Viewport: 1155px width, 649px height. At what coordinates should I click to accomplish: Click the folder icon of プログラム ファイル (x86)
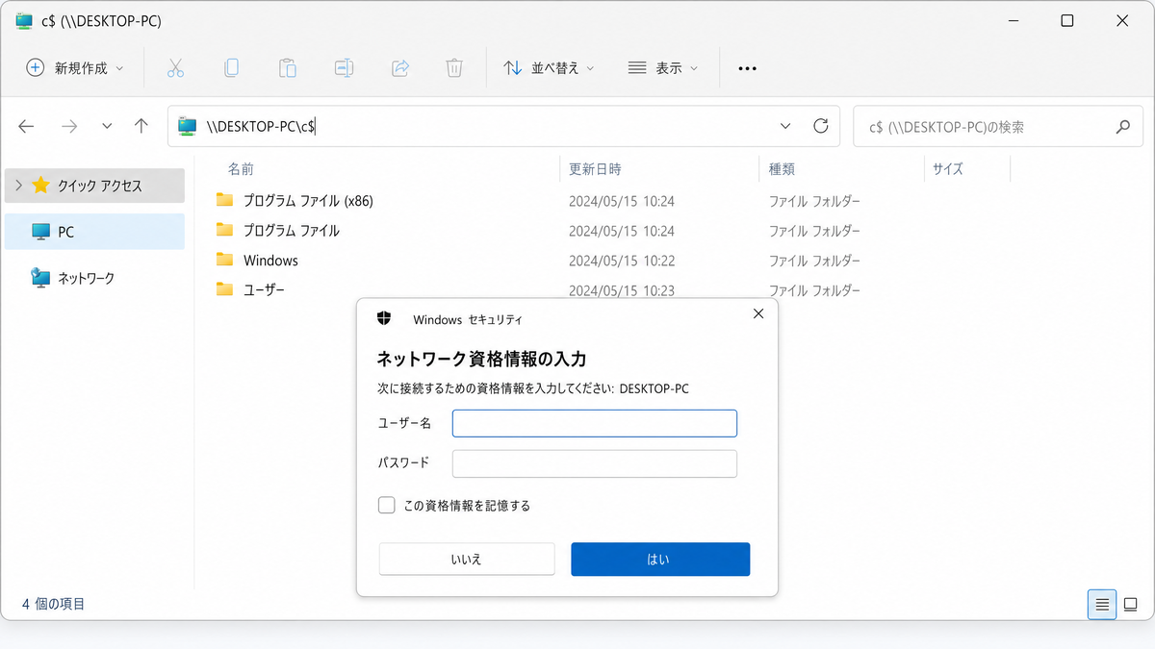[x=225, y=200]
